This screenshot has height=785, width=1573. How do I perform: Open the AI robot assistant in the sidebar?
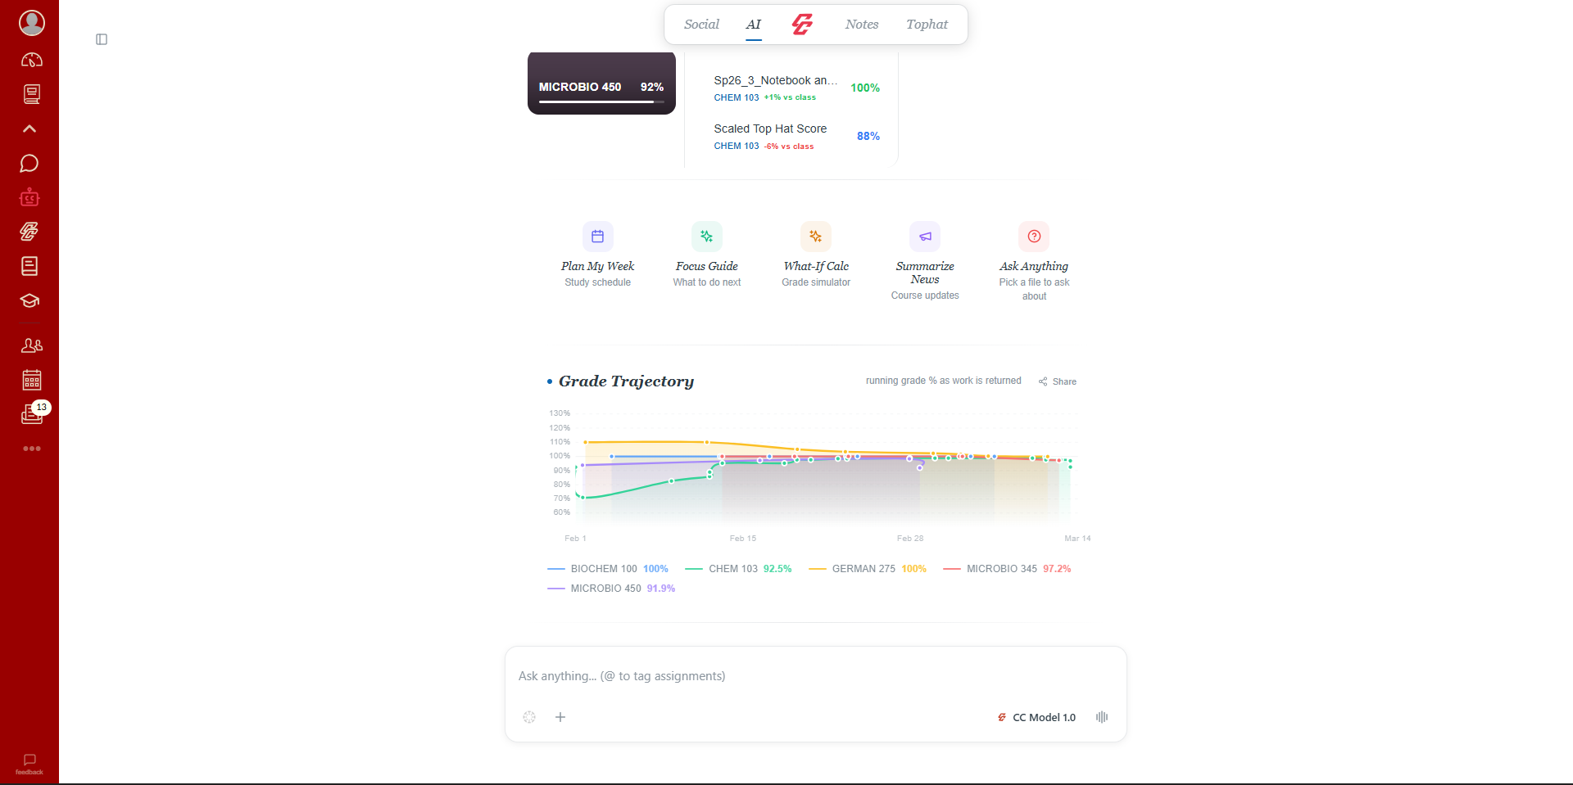[x=29, y=196]
